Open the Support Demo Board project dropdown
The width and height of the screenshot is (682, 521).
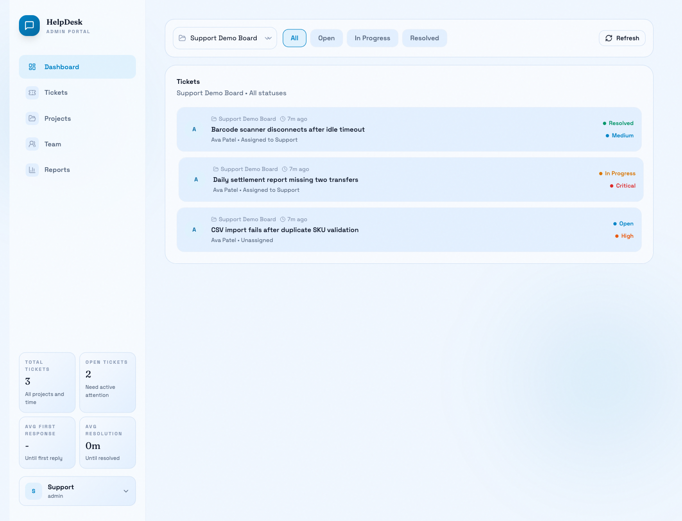coord(225,38)
